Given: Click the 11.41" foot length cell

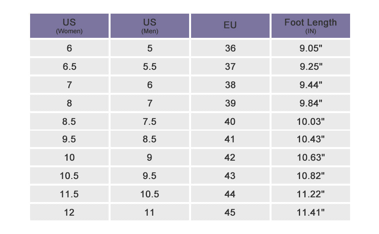Looking at the screenshot, I should coord(311,212).
